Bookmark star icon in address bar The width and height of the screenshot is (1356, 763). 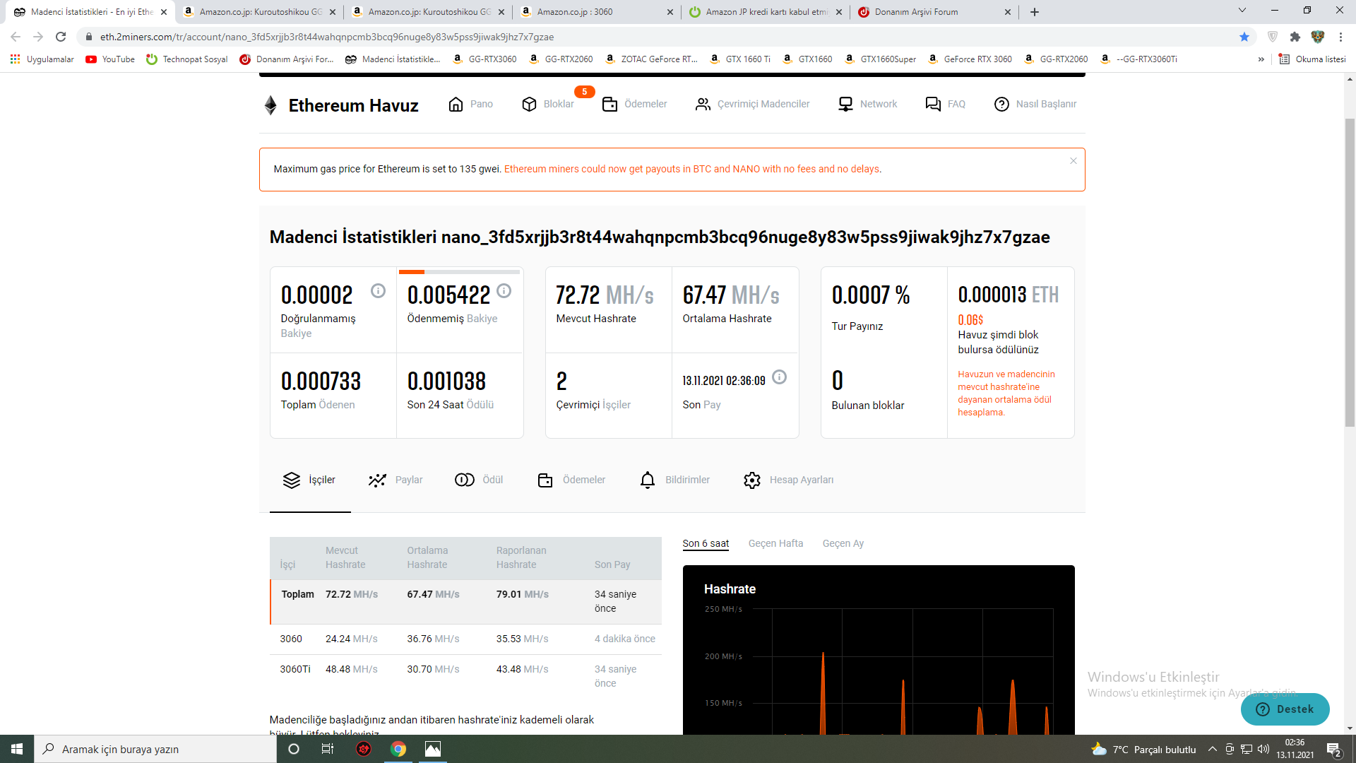1244,37
